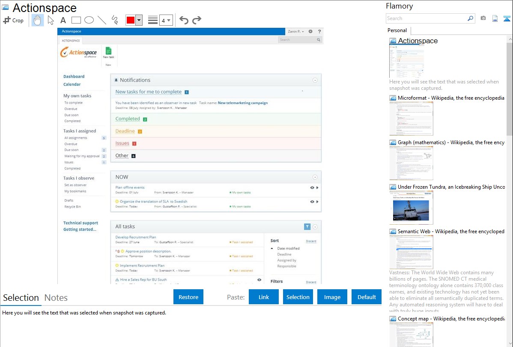Click the Actionspace icon beside the main title
The width and height of the screenshot is (513, 347).
click(5, 8)
